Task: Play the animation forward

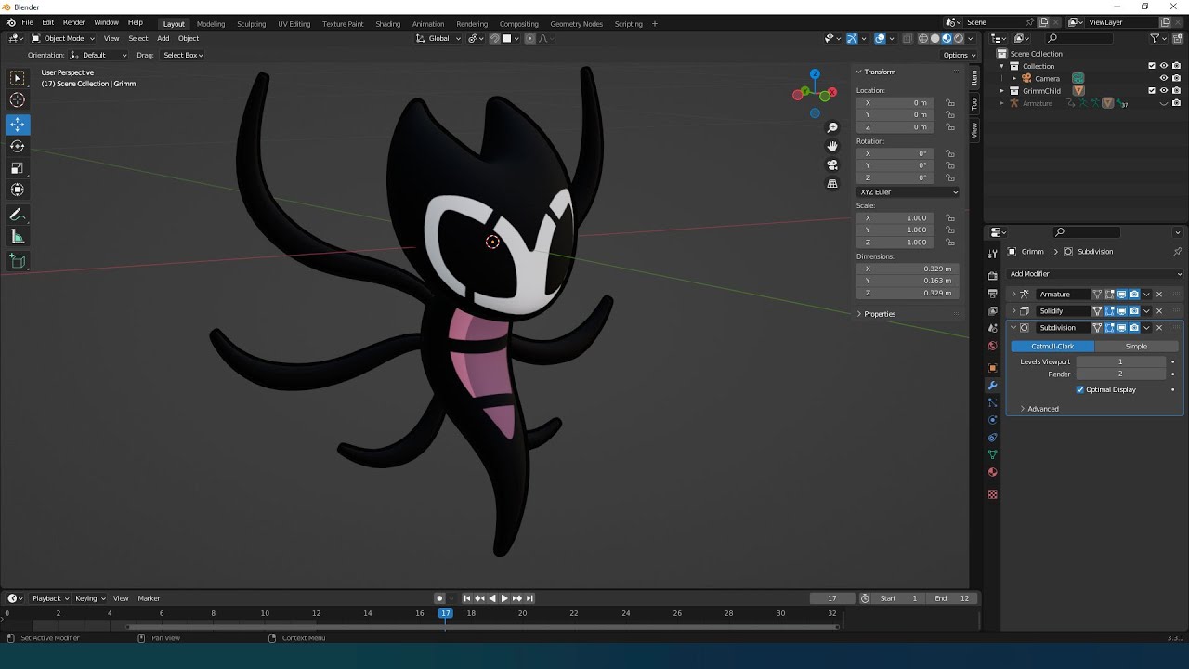Action: point(504,598)
